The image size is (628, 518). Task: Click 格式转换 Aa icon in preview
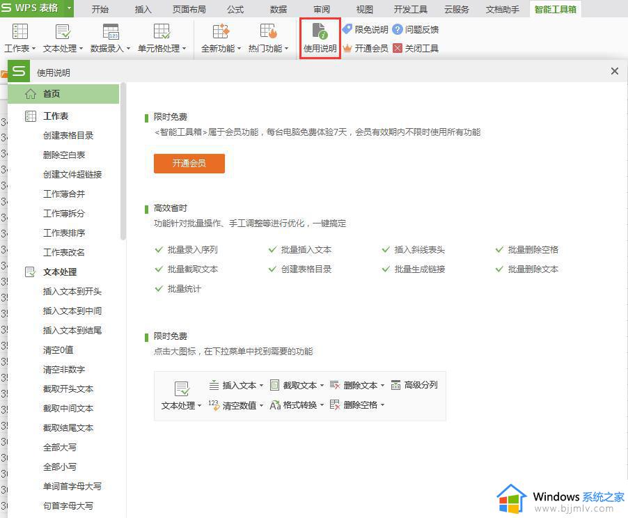point(275,405)
